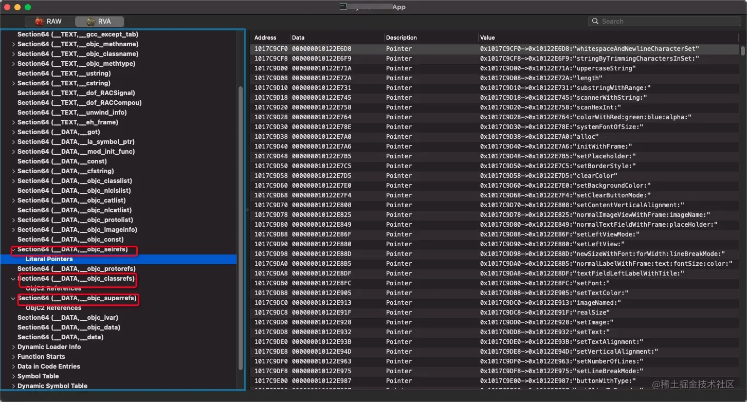Expand the Symbol Table node

(13, 376)
